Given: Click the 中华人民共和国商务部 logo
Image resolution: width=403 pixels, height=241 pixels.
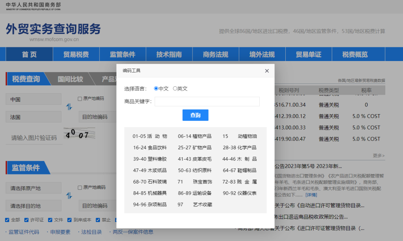Looking at the screenshot, I should pyautogui.click(x=33, y=6).
